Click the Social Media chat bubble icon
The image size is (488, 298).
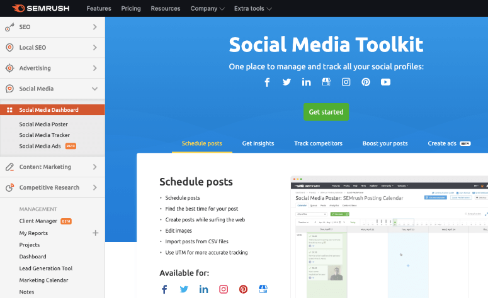point(9,89)
